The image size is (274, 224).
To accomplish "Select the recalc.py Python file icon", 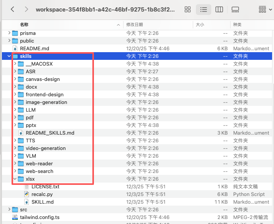I will pos(27,194).
